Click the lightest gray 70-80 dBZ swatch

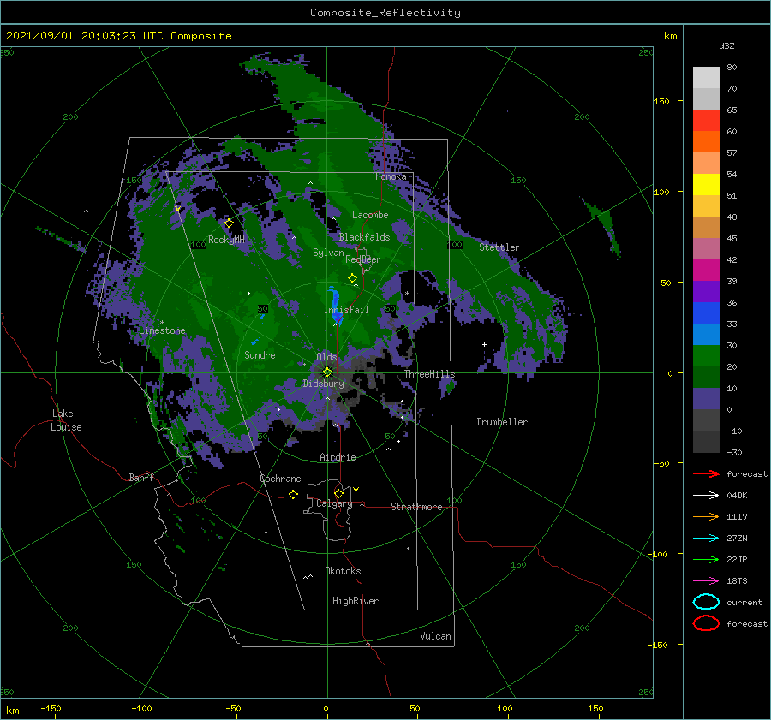click(706, 78)
